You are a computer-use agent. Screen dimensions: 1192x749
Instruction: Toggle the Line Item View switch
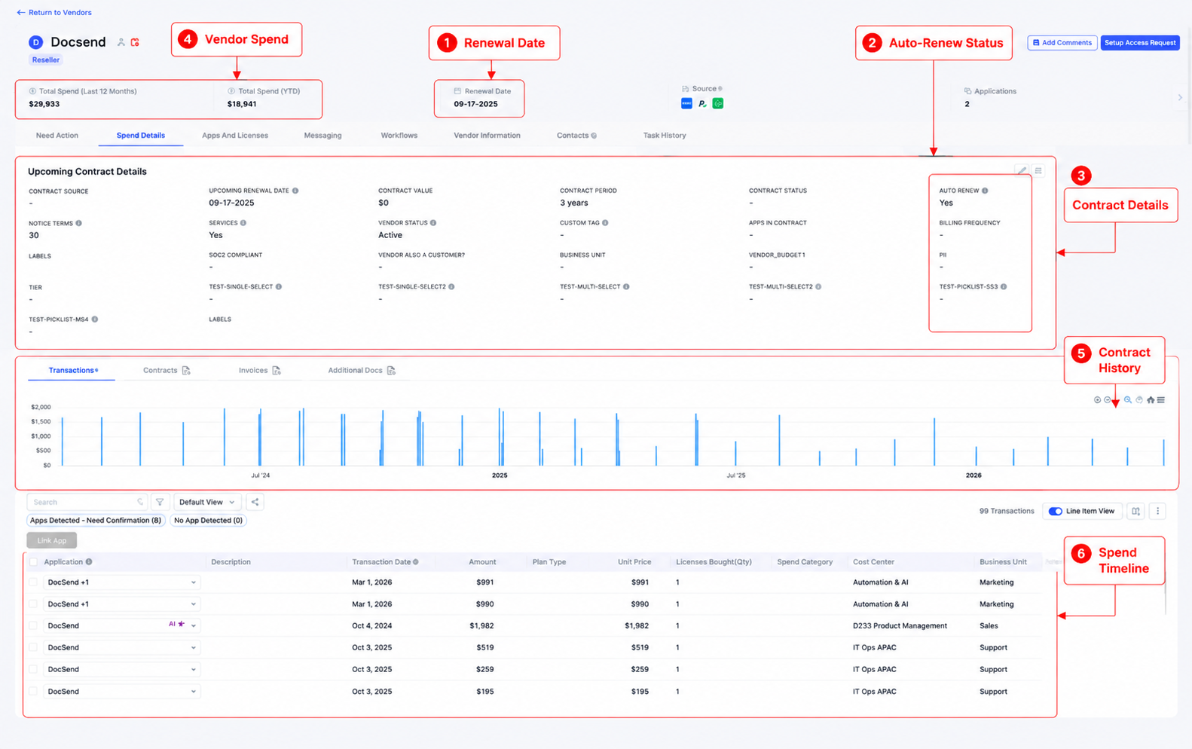tap(1056, 511)
